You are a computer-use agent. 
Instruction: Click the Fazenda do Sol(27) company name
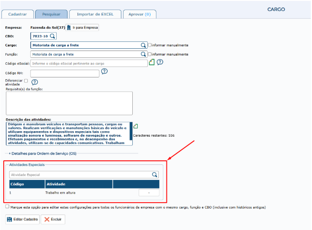48,28
